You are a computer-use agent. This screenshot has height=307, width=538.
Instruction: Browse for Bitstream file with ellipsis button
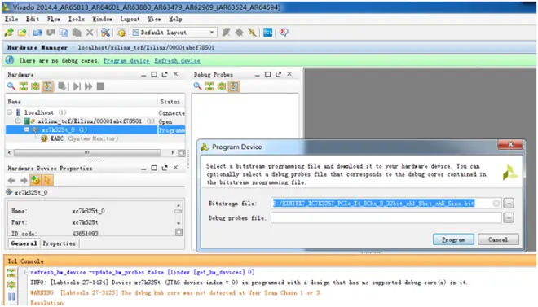pyautogui.click(x=509, y=204)
